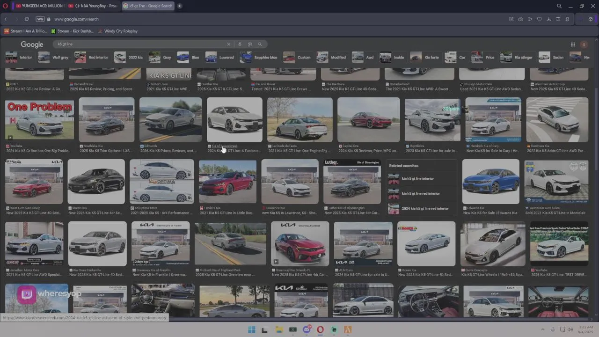
Task: Open File Explorer from the taskbar
Action: coord(279,330)
